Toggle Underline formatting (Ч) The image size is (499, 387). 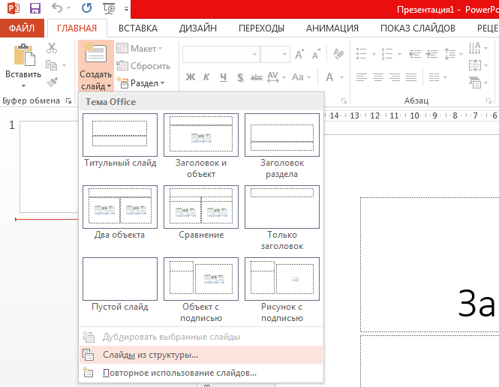(x=223, y=77)
